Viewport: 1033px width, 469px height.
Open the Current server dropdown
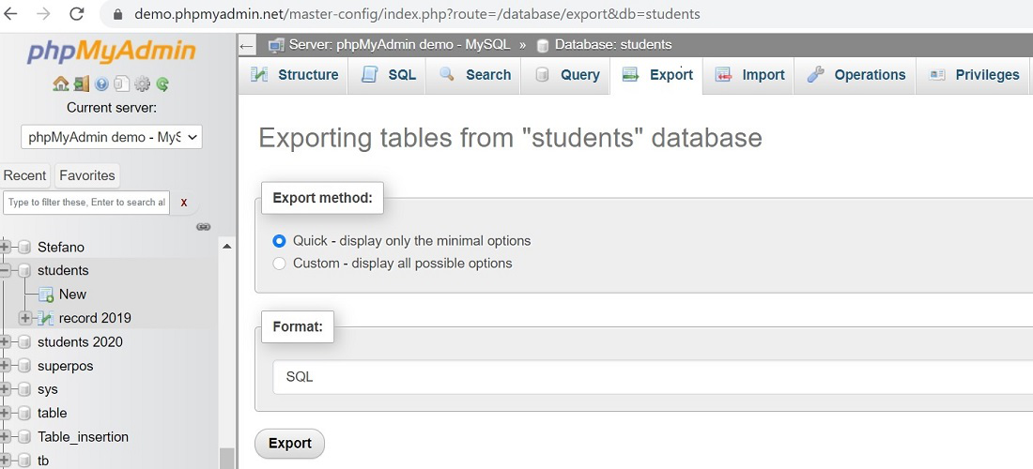coord(112,137)
